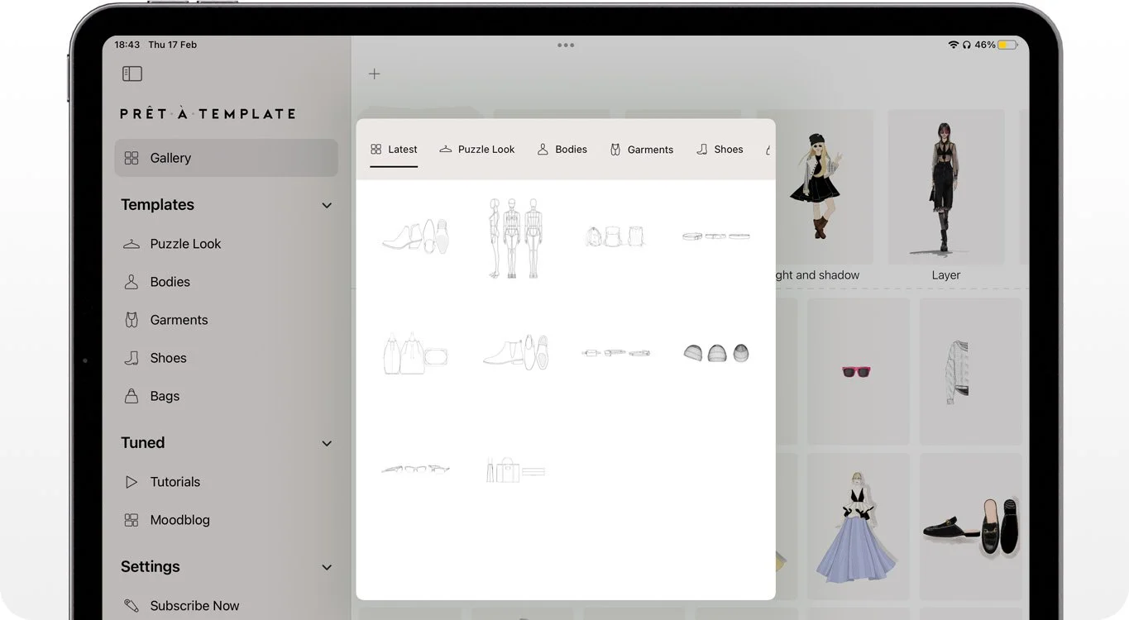Select the second-row belt buckles template
The width and height of the screenshot is (1129, 620).
(615, 353)
